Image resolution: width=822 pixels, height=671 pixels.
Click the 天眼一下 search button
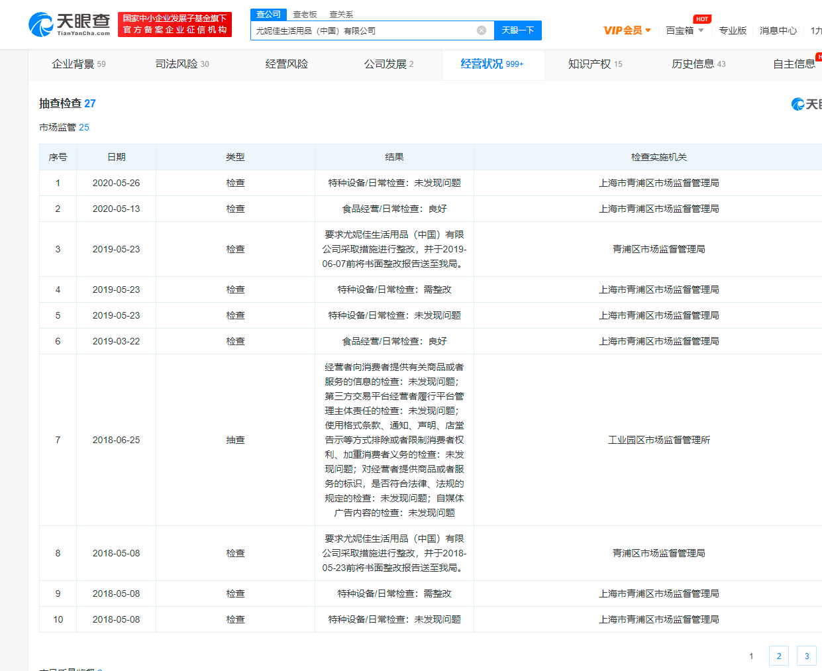[x=518, y=30]
